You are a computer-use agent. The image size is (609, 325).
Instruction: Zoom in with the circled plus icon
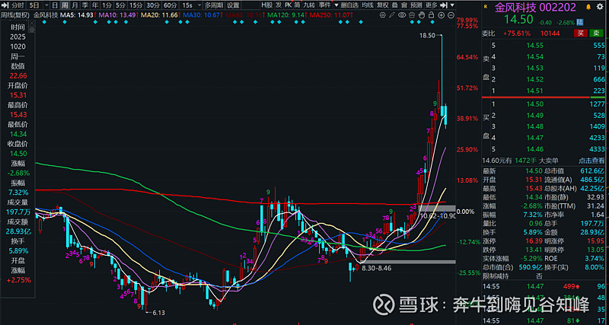click(442, 14)
